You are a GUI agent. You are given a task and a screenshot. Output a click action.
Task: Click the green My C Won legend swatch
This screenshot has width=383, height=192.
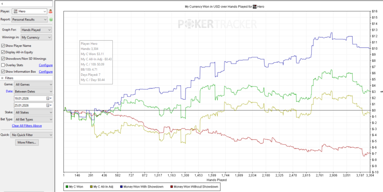pyautogui.click(x=67, y=187)
